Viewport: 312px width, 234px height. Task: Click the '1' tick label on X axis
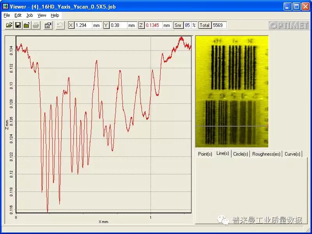click(151, 218)
